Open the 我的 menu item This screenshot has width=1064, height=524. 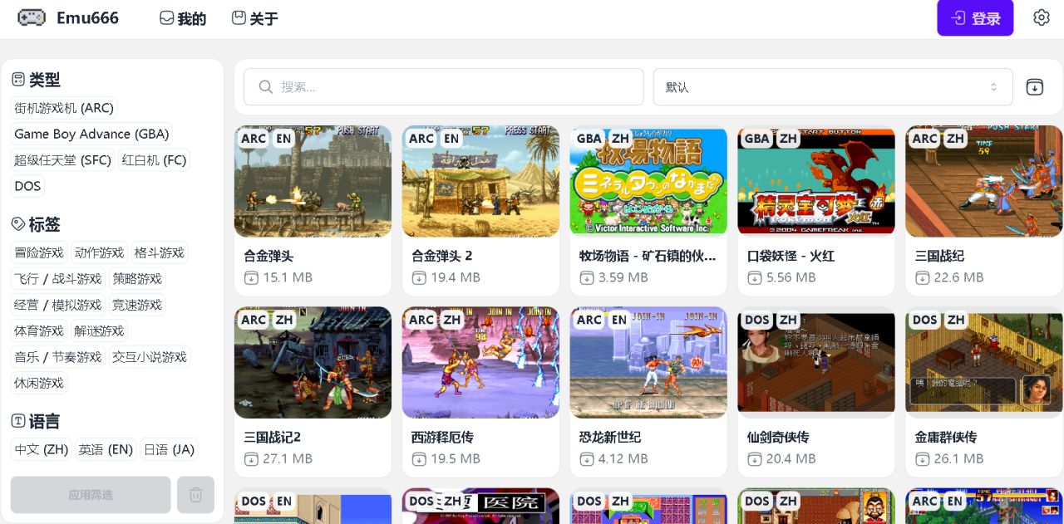click(x=183, y=18)
